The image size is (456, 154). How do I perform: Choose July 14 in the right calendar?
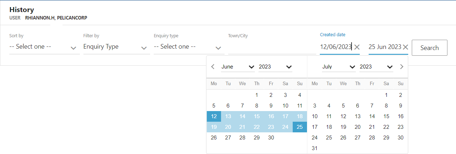[x=372, y=116]
